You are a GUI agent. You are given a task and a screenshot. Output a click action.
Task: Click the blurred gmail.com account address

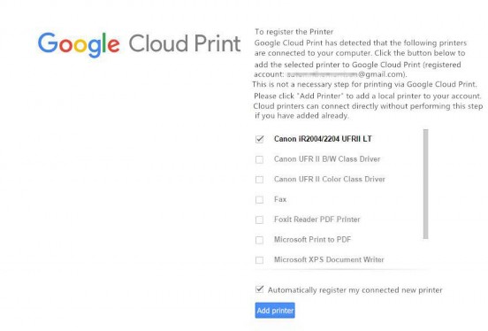345,74
